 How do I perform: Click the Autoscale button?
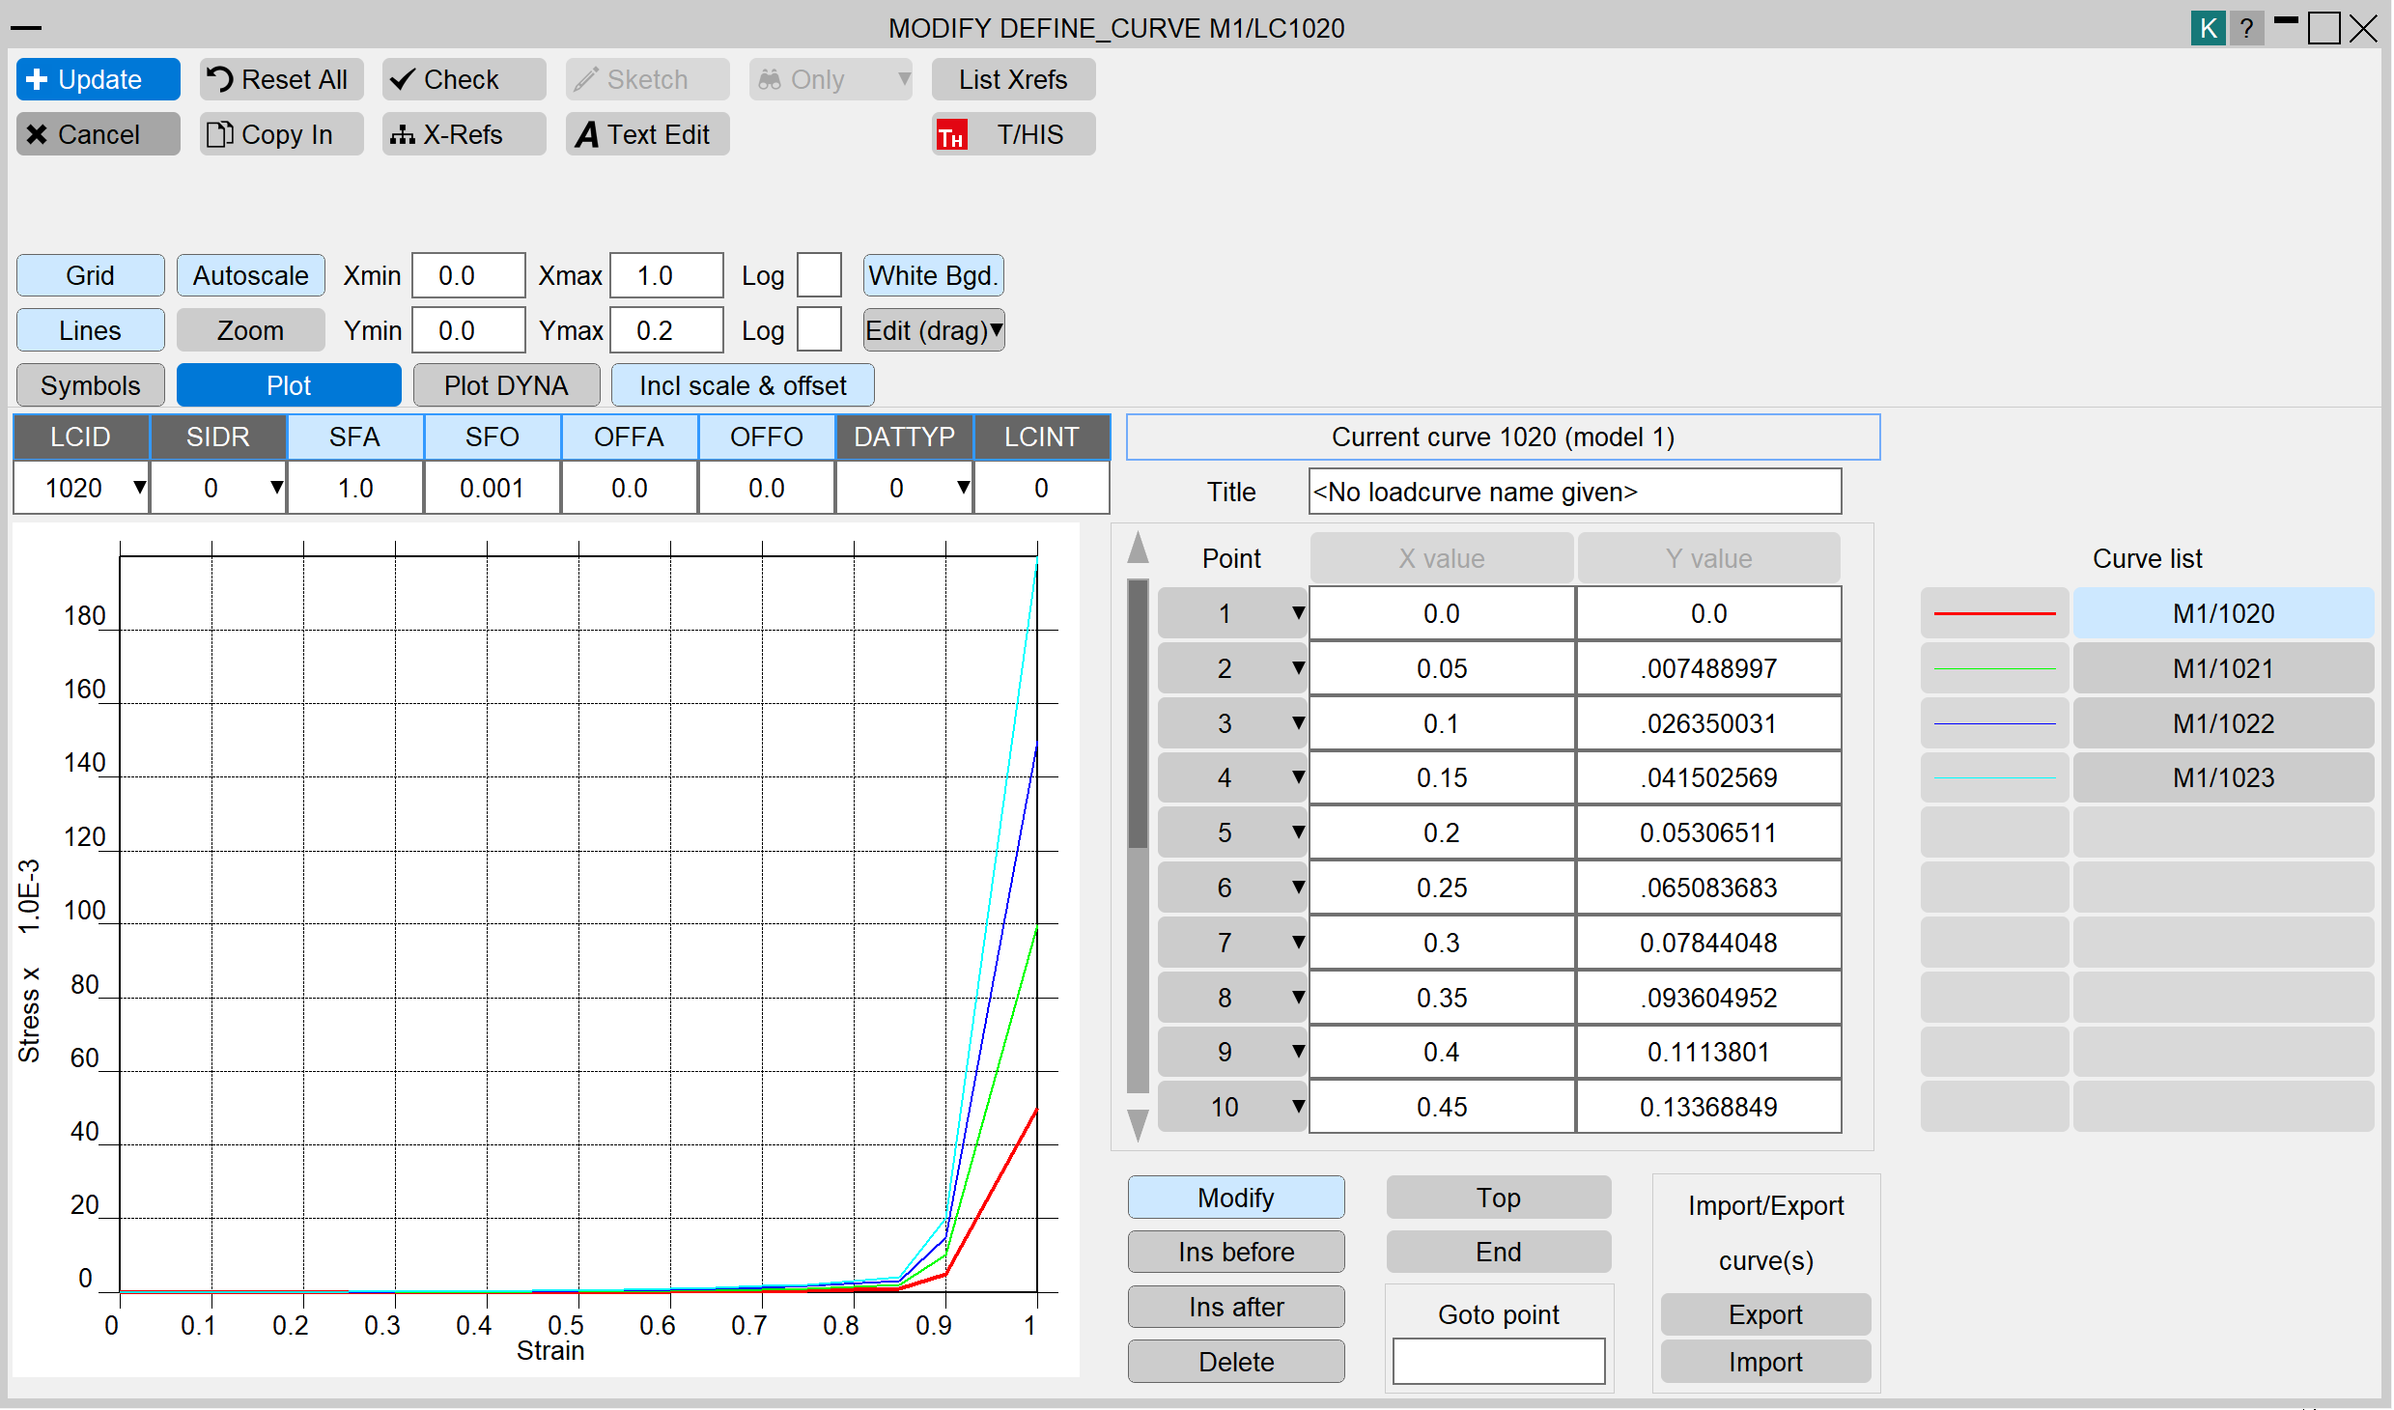(251, 276)
